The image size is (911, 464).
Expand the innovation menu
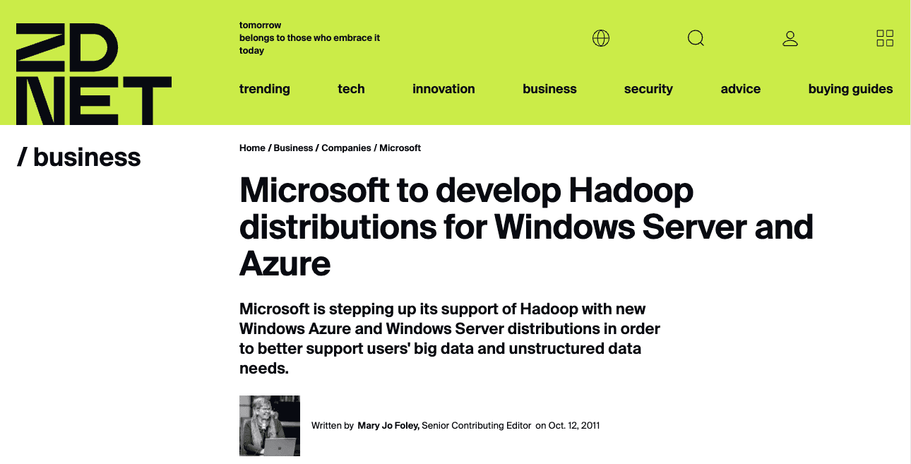[443, 89]
